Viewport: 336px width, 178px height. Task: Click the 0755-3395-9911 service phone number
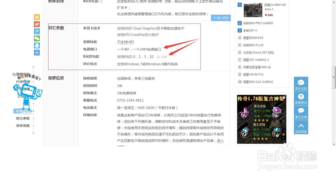point(130,100)
